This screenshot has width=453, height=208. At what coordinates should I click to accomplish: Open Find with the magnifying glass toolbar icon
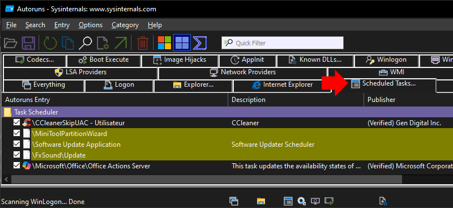pos(85,43)
